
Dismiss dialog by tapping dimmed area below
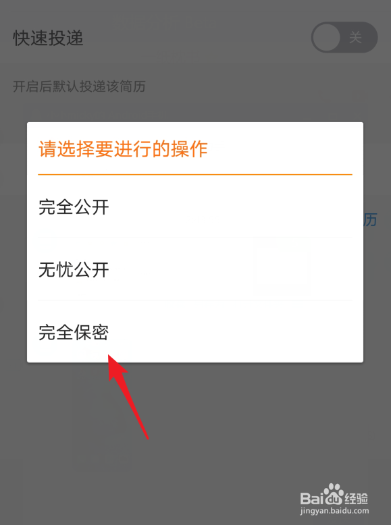point(234,435)
